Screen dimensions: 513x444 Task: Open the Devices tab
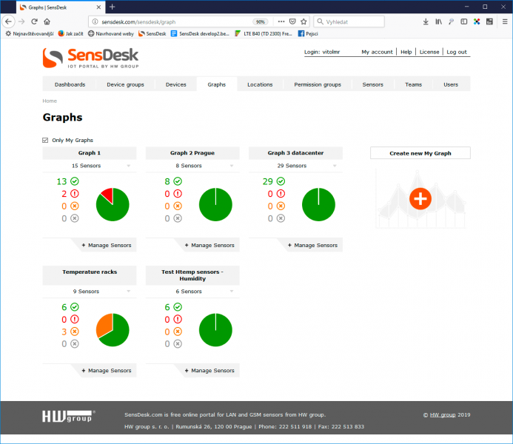[175, 84]
